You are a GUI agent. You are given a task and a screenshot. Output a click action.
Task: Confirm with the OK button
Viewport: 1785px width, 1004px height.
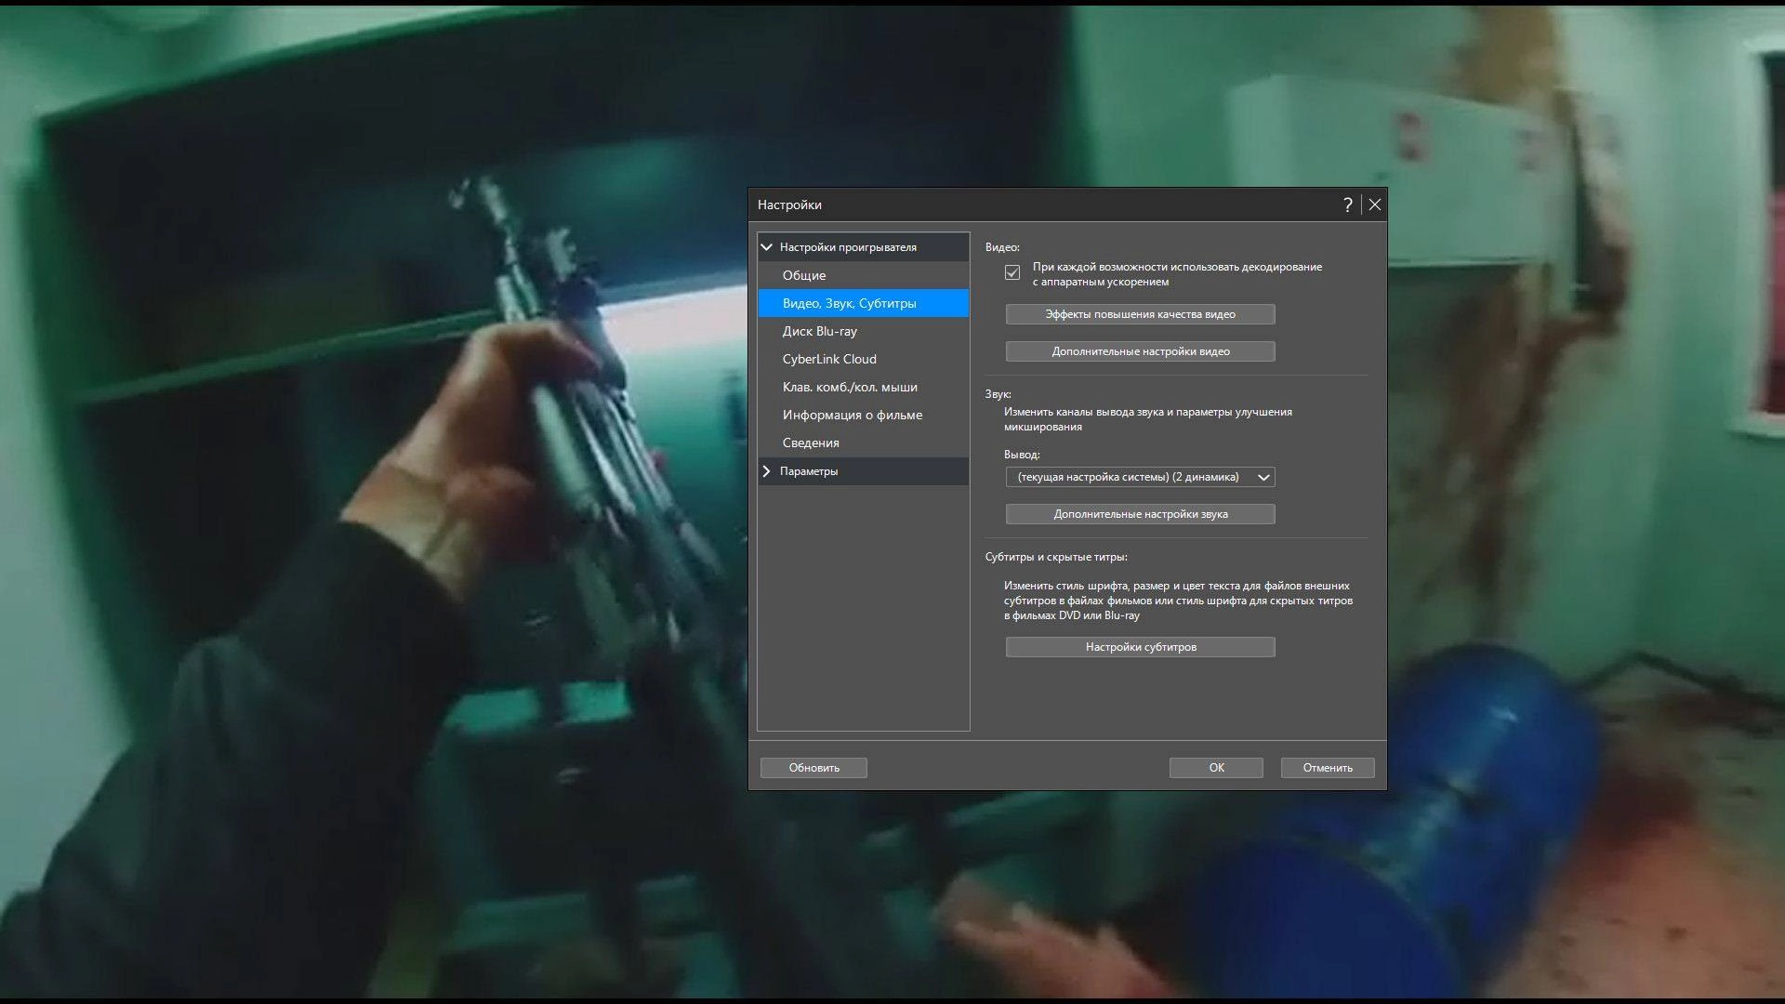[x=1216, y=768]
